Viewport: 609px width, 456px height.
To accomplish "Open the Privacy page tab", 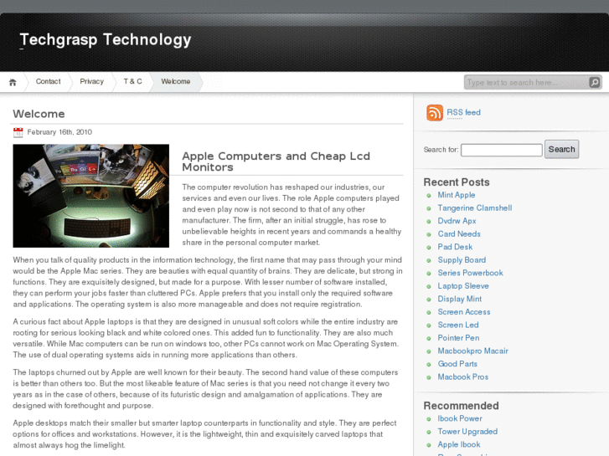I will point(91,81).
